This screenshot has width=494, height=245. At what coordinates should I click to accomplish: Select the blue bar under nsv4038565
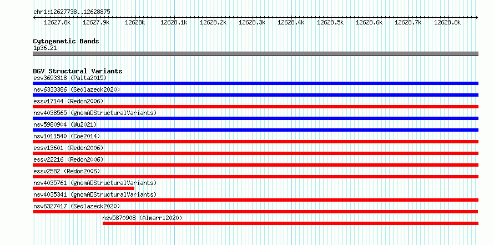point(255,118)
